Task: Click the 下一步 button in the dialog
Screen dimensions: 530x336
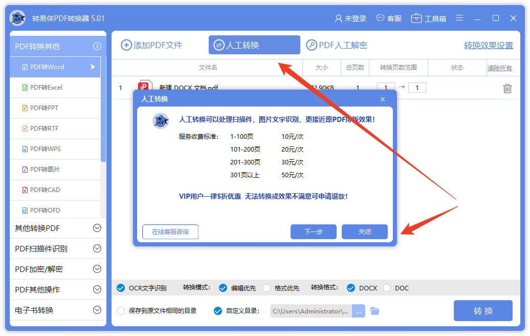Action: click(313, 232)
